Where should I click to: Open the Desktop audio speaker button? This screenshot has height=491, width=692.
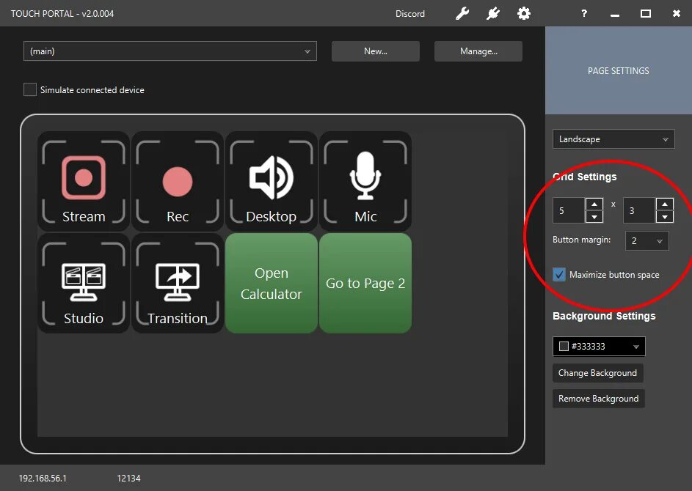click(271, 181)
